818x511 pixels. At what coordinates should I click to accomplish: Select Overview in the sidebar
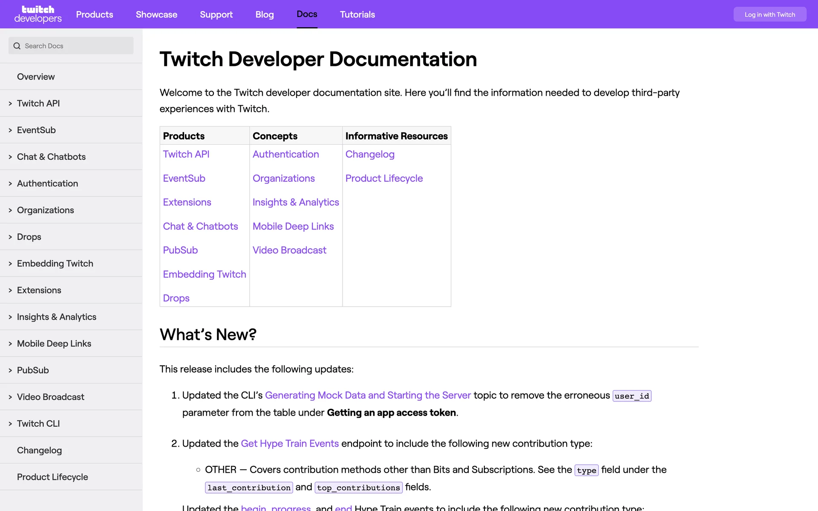pos(36,77)
